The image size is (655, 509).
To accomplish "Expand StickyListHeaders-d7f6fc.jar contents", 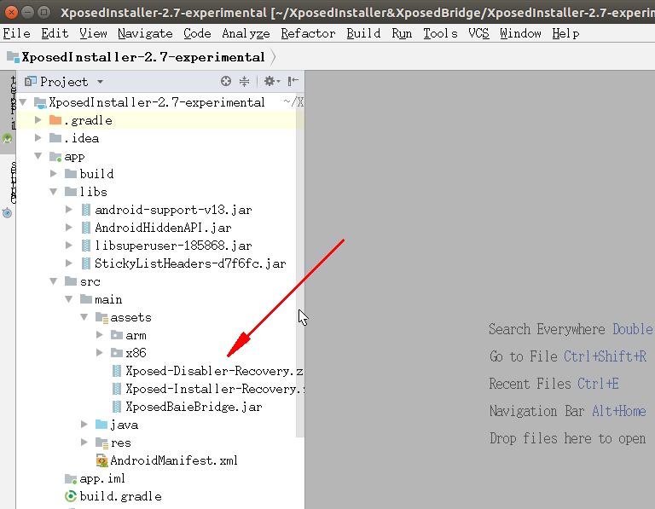I will coord(69,263).
